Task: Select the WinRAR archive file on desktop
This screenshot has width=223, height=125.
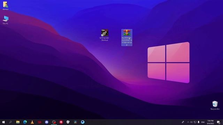Action: point(127,37)
